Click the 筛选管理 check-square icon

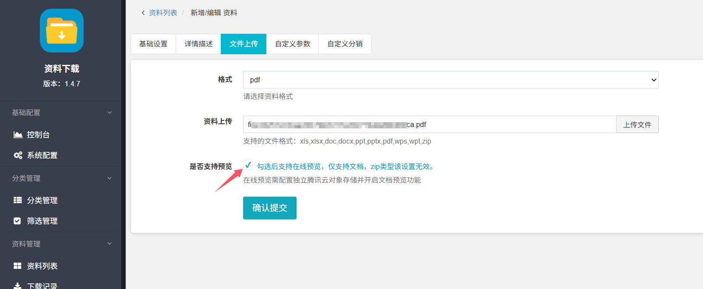[x=17, y=221]
